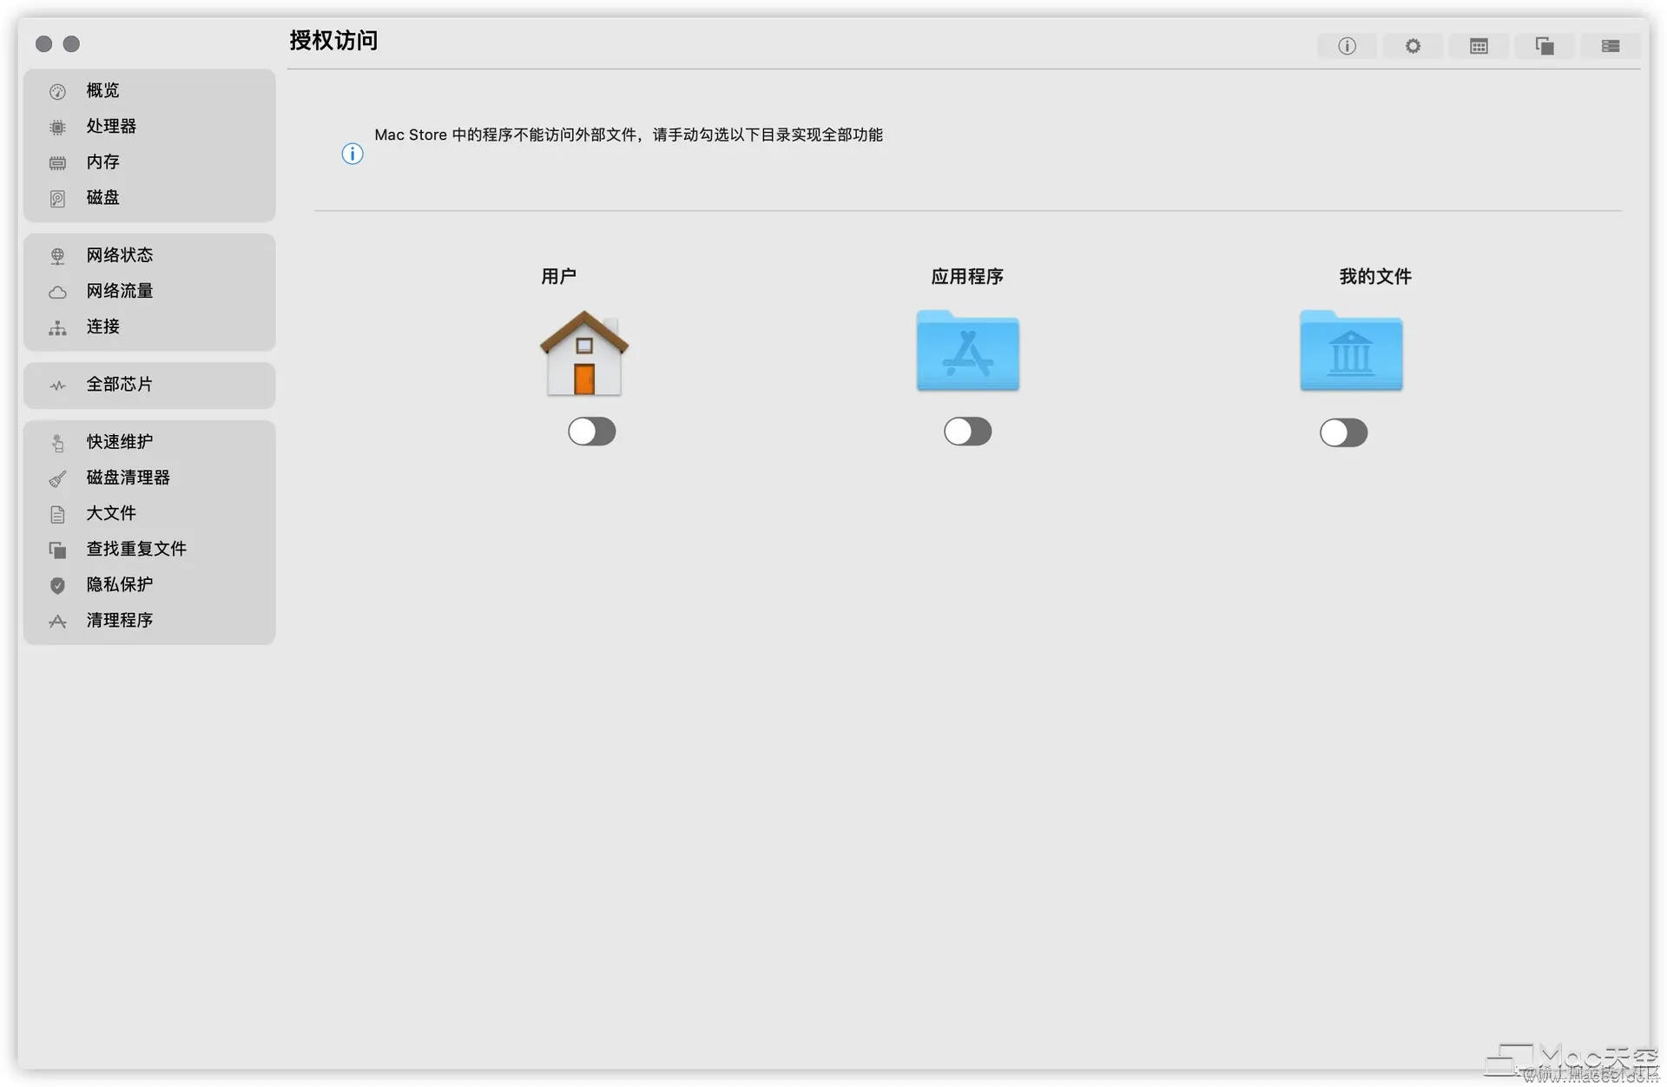Toggle the 我的文件 access switch

click(x=1343, y=432)
